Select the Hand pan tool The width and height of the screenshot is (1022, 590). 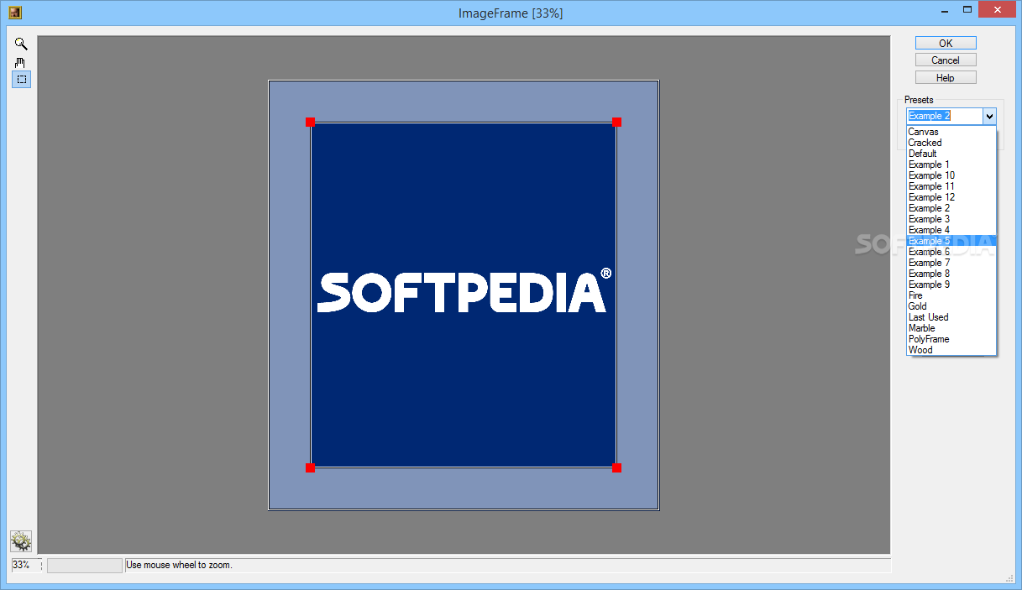[21, 62]
